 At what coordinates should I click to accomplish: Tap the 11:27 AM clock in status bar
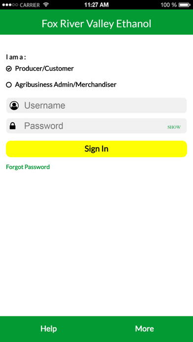coord(96,5)
